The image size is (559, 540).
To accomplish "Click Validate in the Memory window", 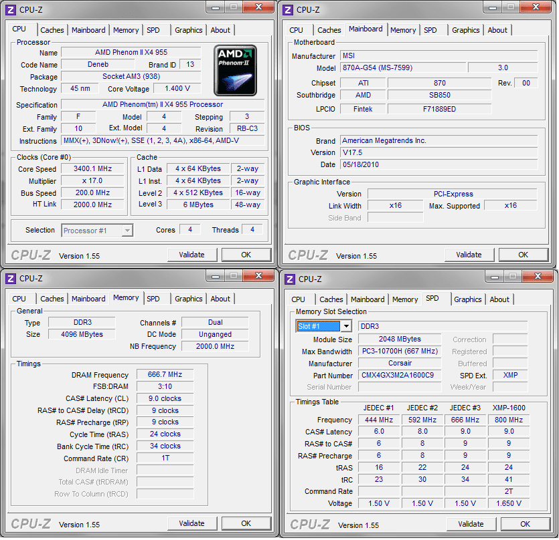I will (191, 523).
